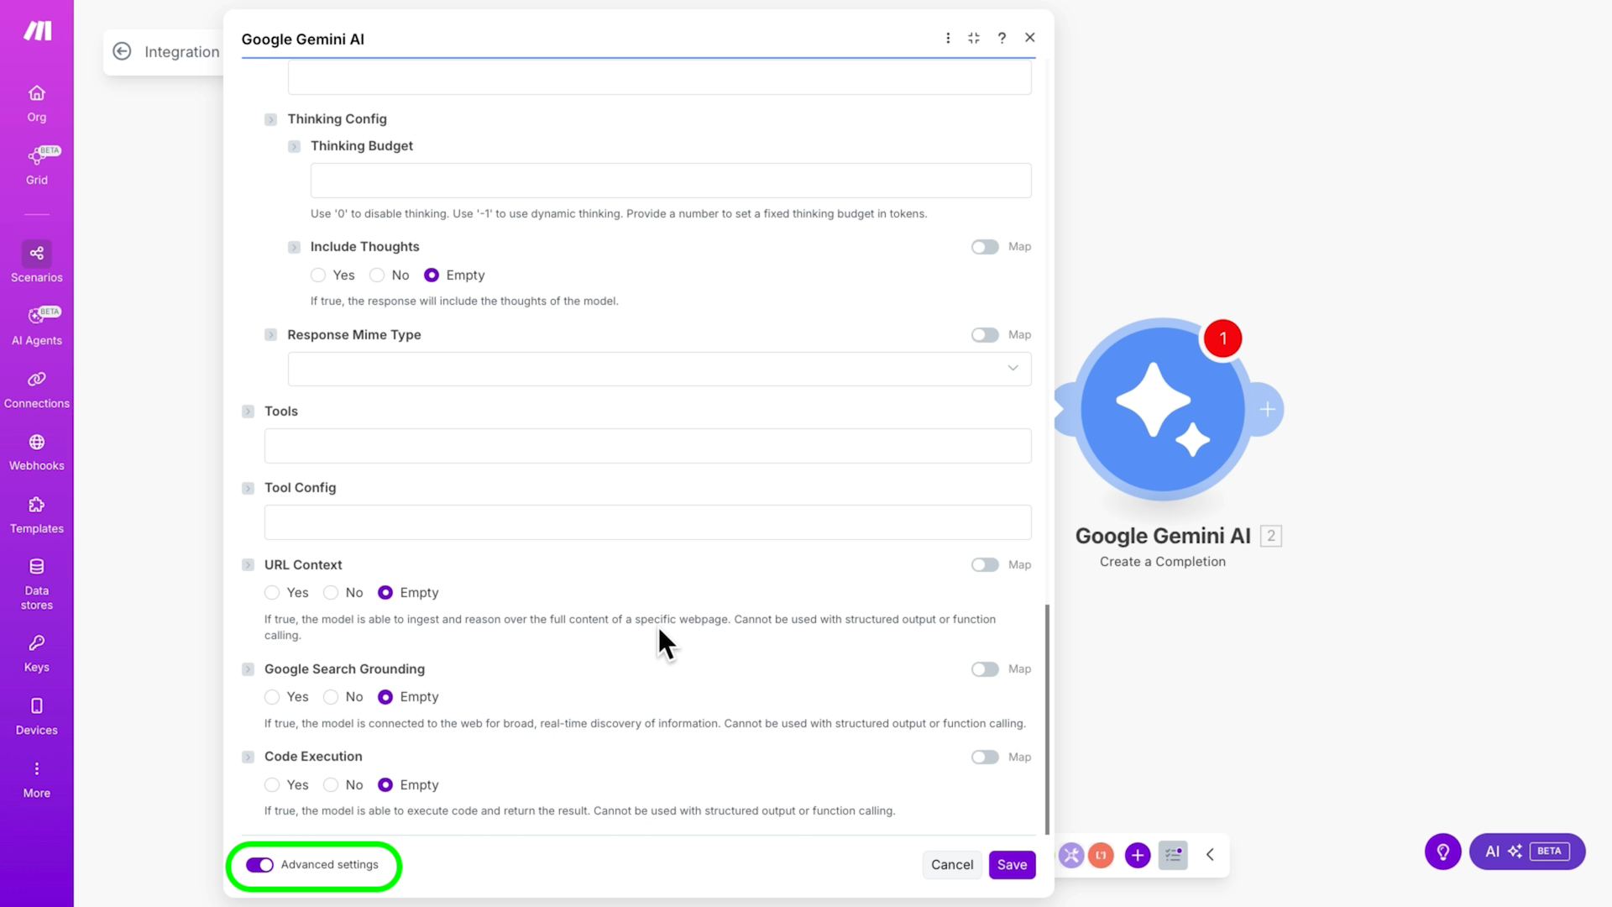The width and height of the screenshot is (1612, 907).
Task: Open module three-dot options menu
Action: (x=948, y=38)
